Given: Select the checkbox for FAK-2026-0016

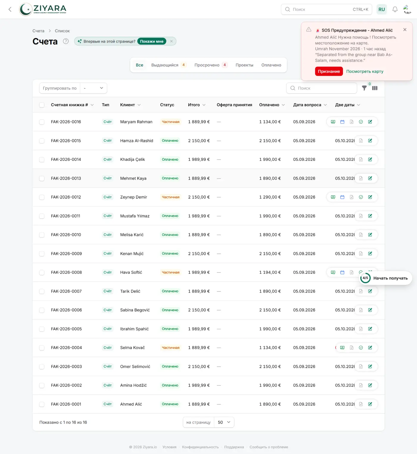Looking at the screenshot, I should tap(42, 122).
